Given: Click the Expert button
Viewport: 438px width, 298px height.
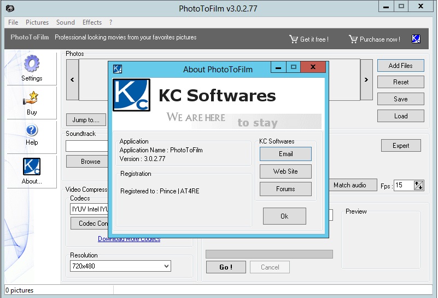Looking at the screenshot, I should [x=401, y=146].
